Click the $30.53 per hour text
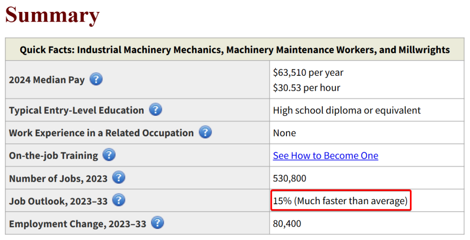Screen dimensions: 470x240 (x=306, y=87)
